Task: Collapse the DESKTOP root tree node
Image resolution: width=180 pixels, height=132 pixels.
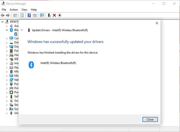Action: pos(2,22)
